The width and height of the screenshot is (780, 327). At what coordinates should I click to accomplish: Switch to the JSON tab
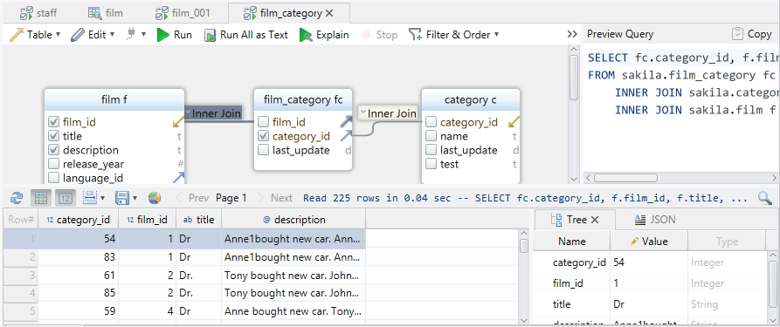[654, 220]
